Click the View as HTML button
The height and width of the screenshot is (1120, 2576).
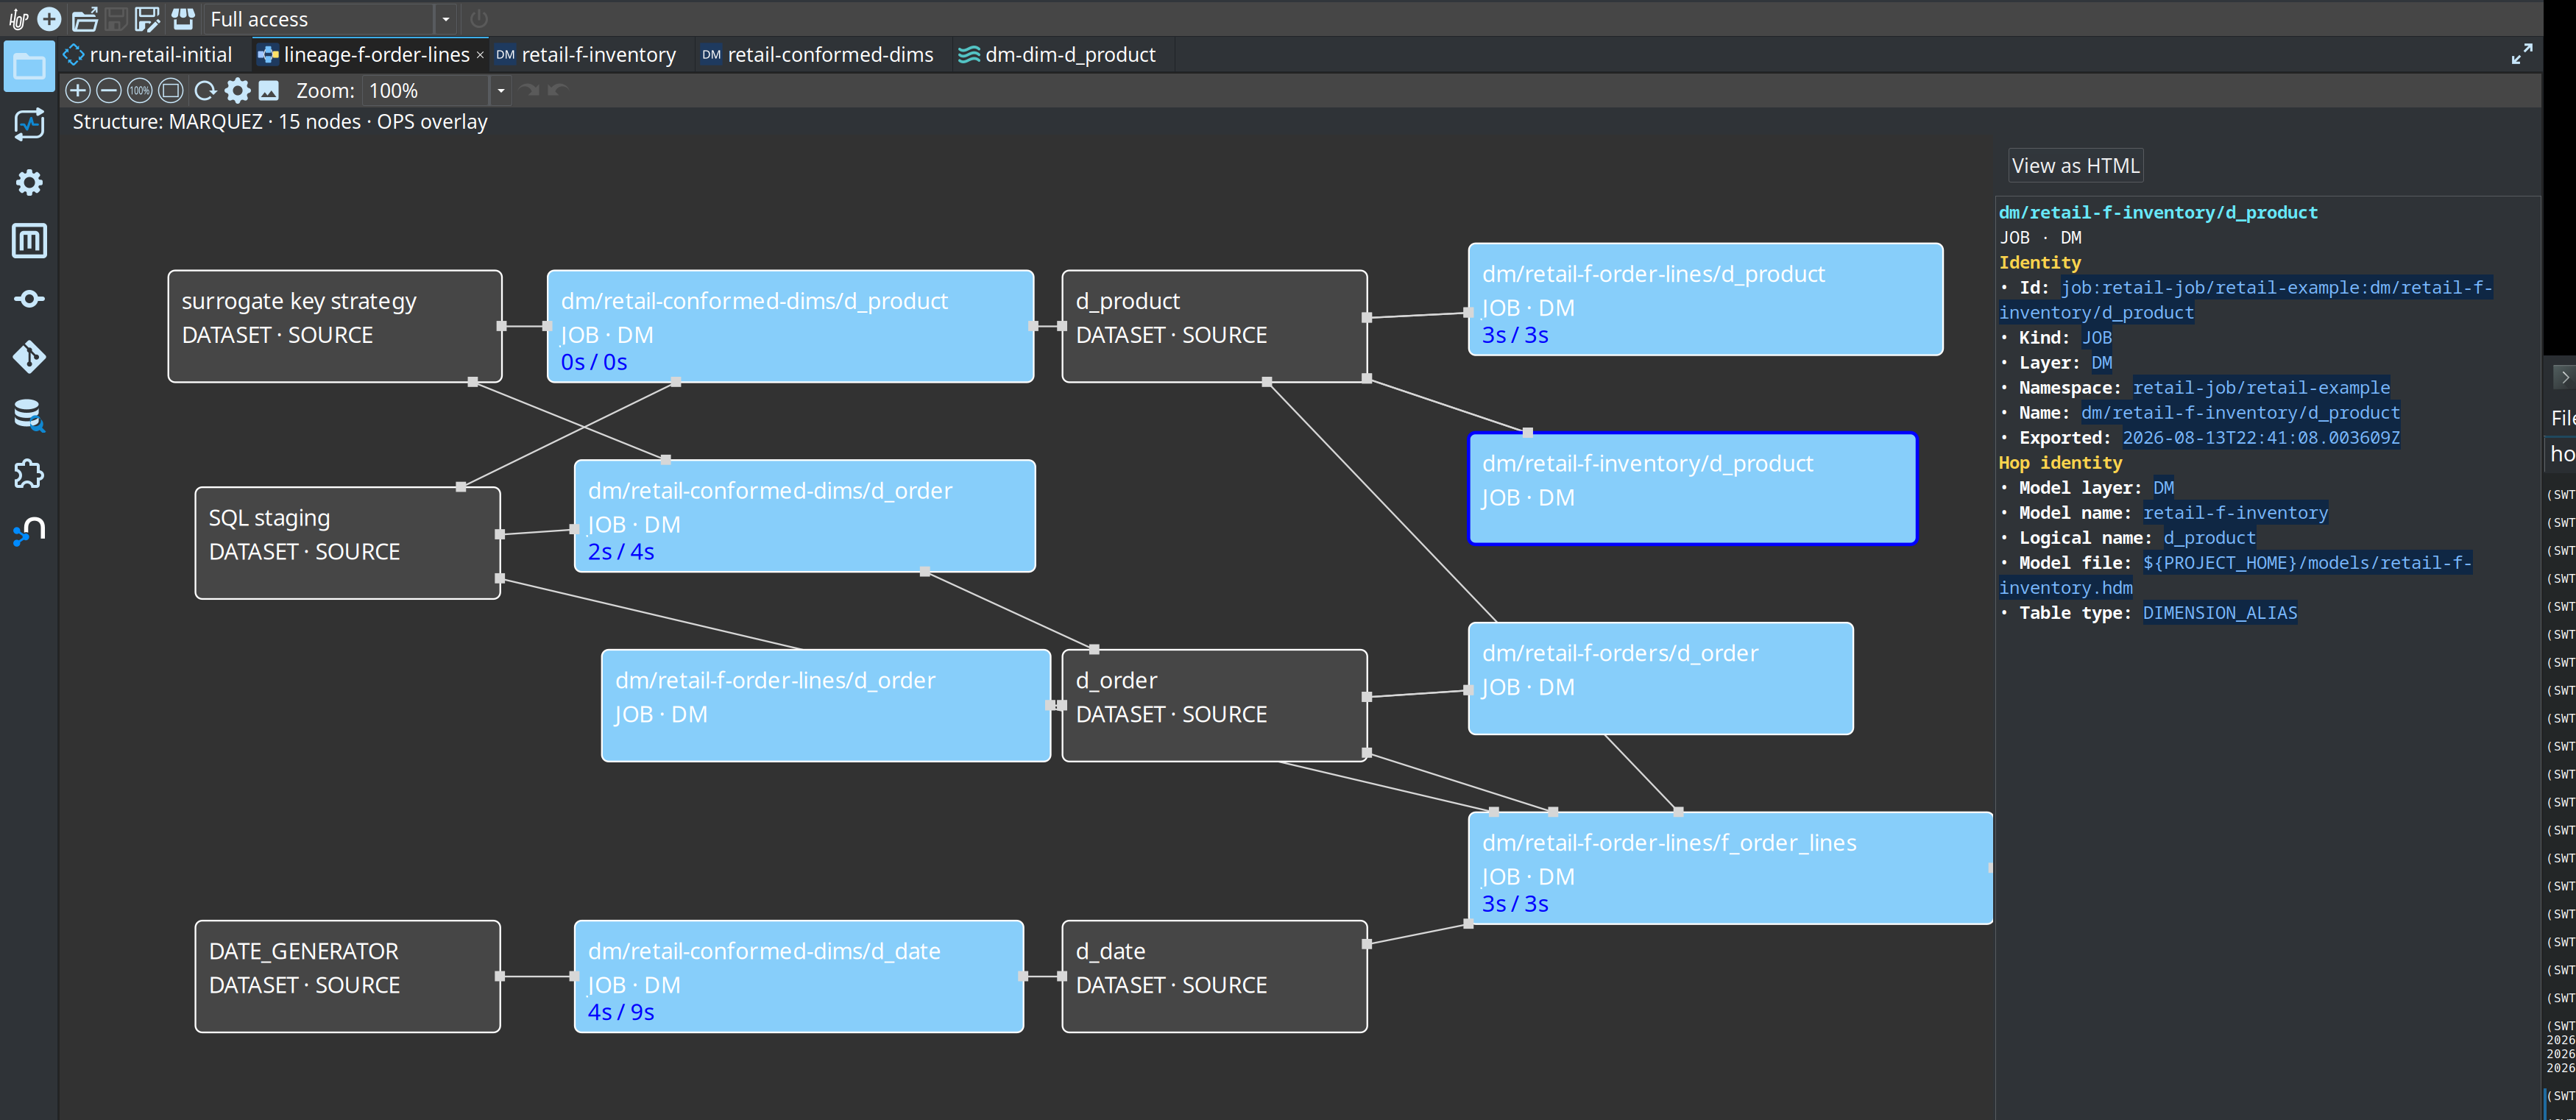click(2075, 166)
